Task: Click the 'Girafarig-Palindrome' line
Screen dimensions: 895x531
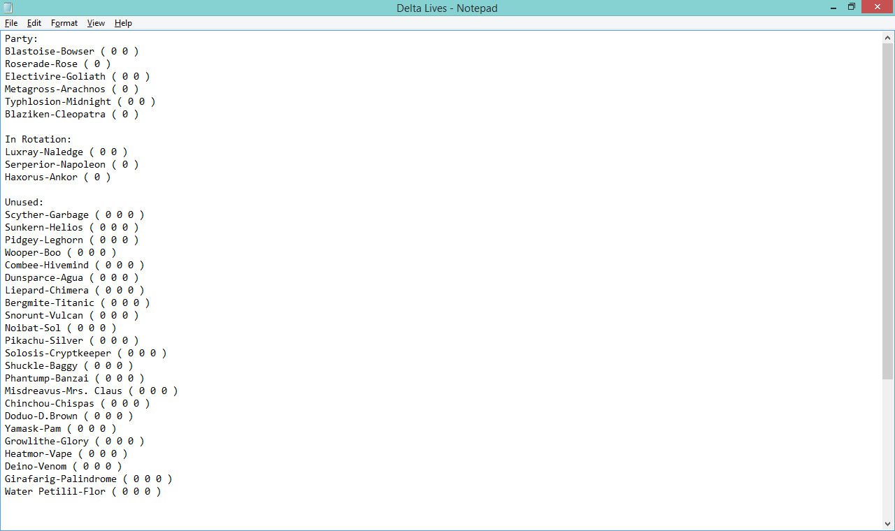Action: pyautogui.click(x=89, y=479)
